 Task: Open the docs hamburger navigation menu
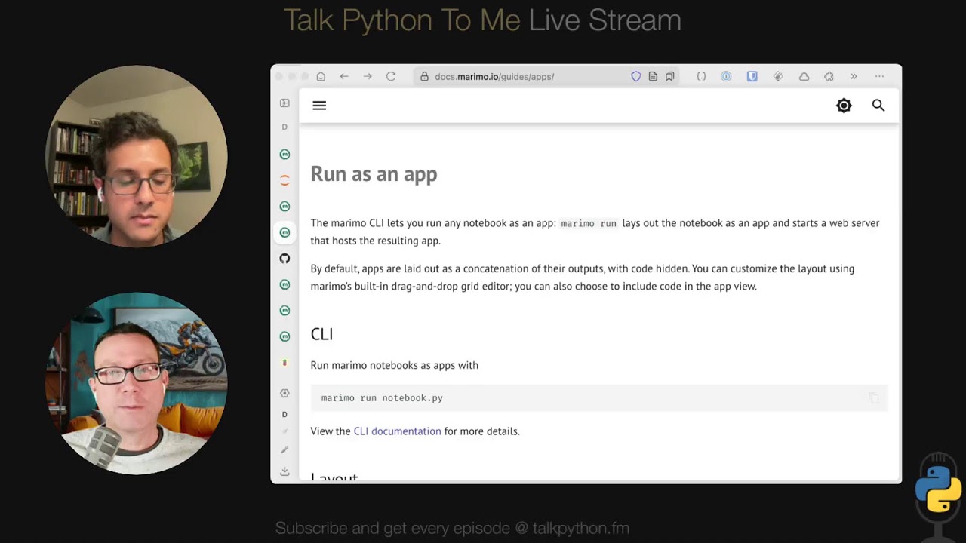tap(319, 106)
